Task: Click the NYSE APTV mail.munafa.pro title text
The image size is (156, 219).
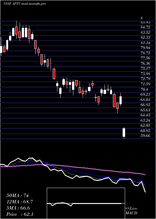Action: coord(25,4)
